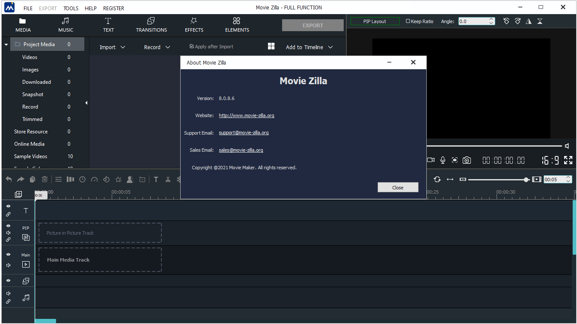Viewport: 577px width, 324px height.
Task: Click the T text tool in timeline toolbar
Action: tap(156, 180)
